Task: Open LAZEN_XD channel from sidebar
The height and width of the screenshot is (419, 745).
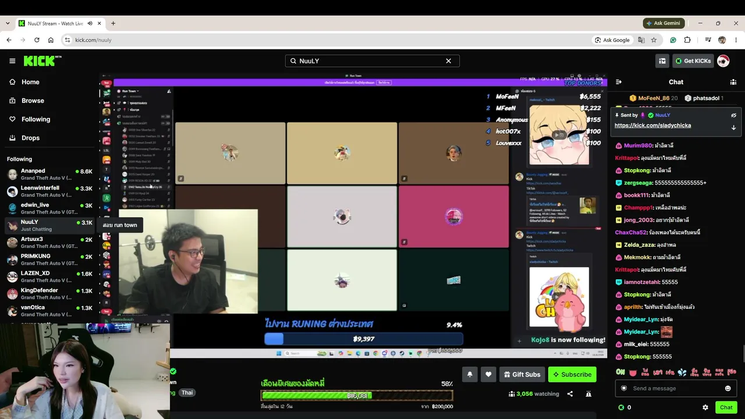Action: (49, 276)
